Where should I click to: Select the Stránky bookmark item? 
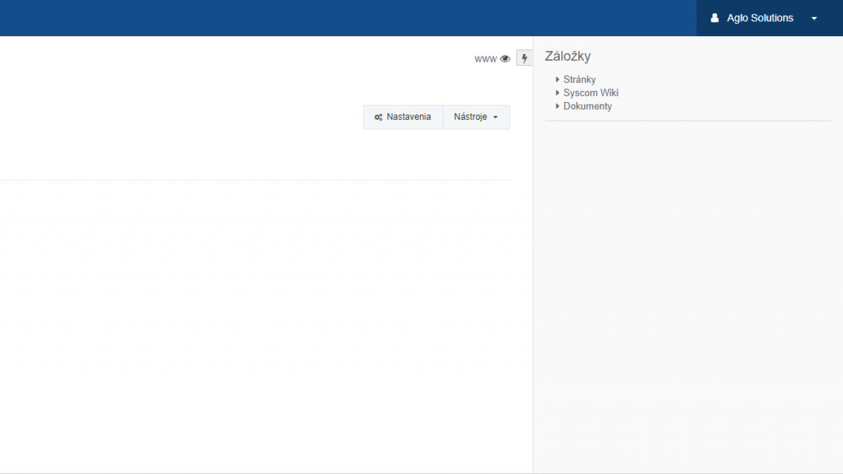[x=580, y=80]
